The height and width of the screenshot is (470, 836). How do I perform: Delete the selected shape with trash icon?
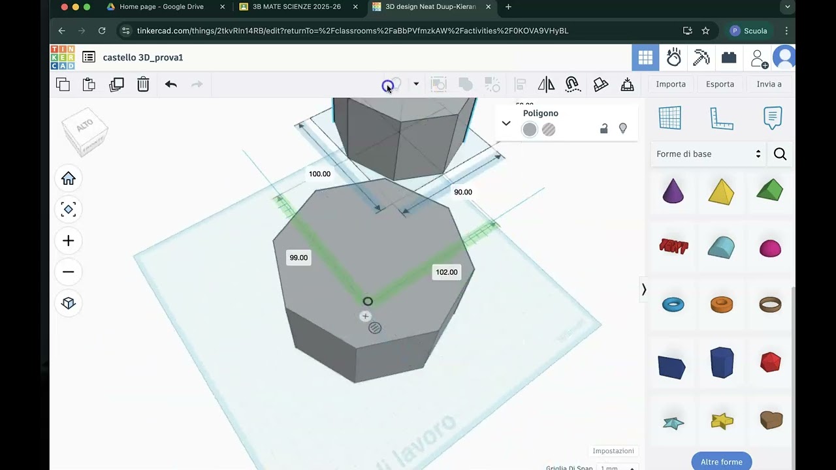143,84
